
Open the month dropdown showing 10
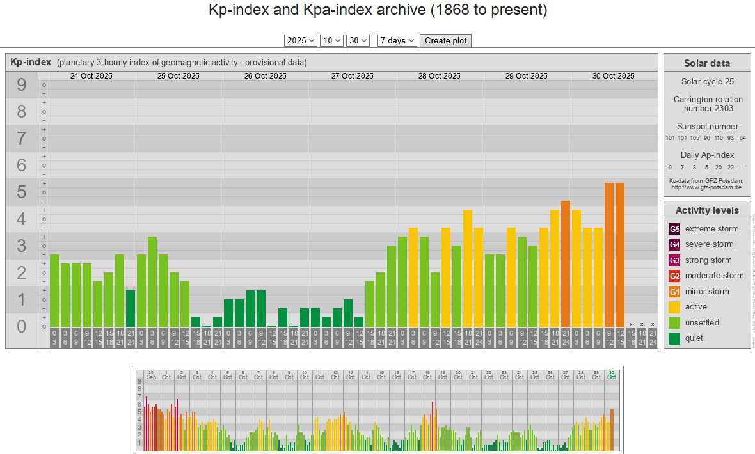pyautogui.click(x=331, y=40)
